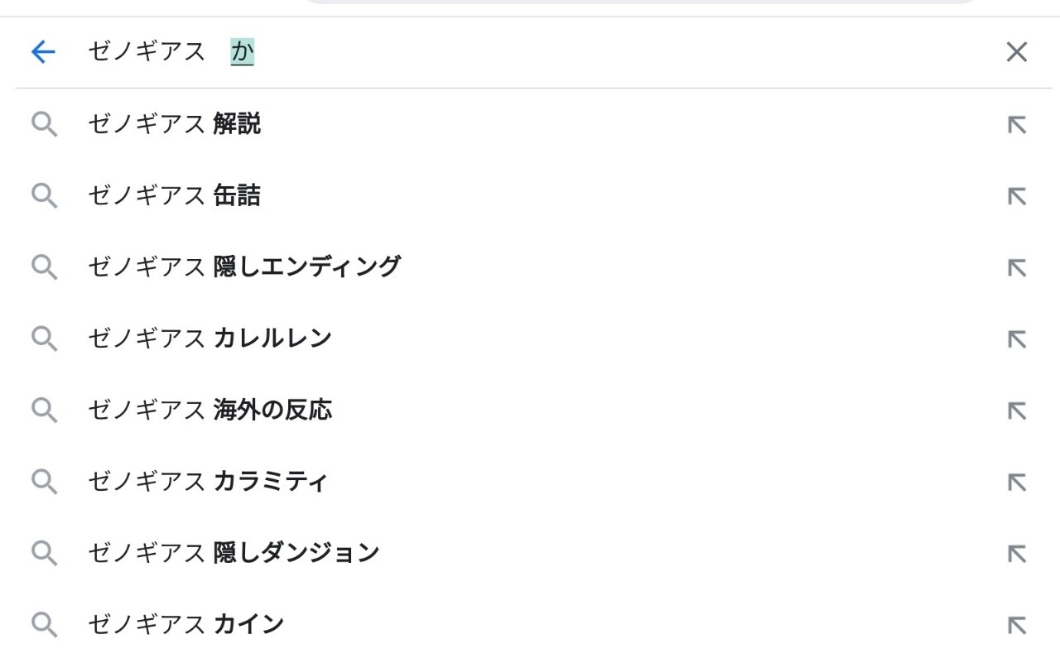This screenshot has height=663, width=1060.
Task: Insert 解説 suggestion using its arrow icon
Action: [x=1016, y=125]
